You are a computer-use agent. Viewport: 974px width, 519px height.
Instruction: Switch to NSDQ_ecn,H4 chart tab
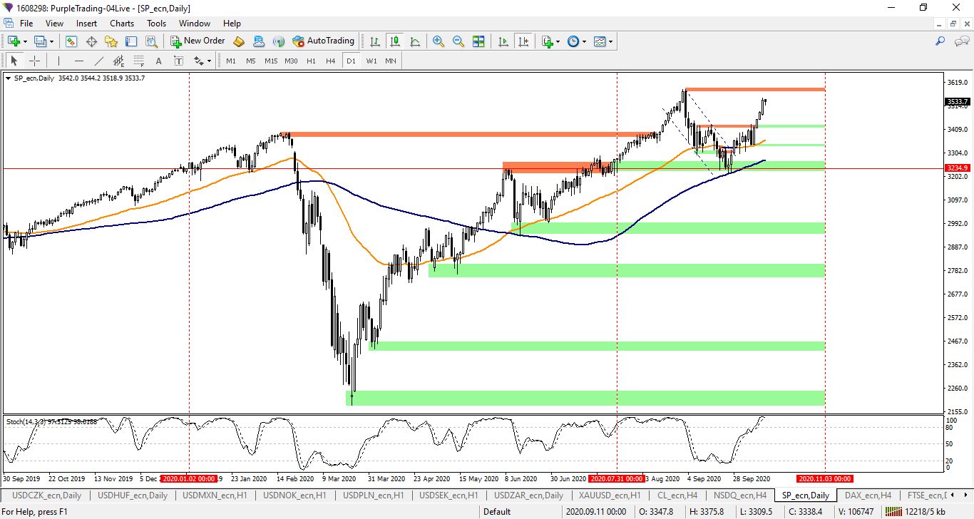[741, 495]
